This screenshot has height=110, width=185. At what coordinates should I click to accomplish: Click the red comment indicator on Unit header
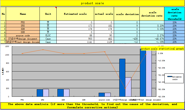pyautogui.click(x=56, y=7)
